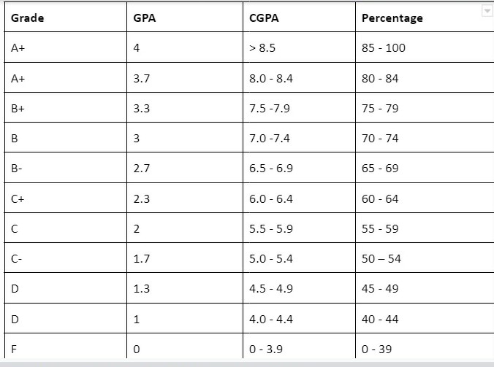494x367 pixels.
Task: Select the Percentage header text
Action: (x=392, y=18)
